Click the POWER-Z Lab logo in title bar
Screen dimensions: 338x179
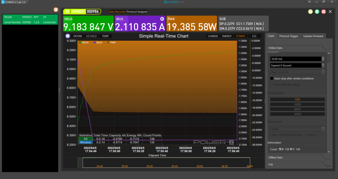pos(3,2)
